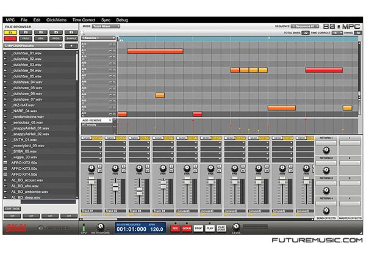Solo Track 01 with its S button
Viewport: 366px width, 254px height.
pos(99,166)
